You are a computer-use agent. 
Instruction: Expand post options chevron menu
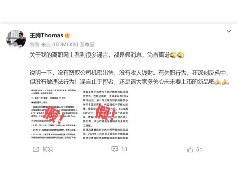(229, 31)
